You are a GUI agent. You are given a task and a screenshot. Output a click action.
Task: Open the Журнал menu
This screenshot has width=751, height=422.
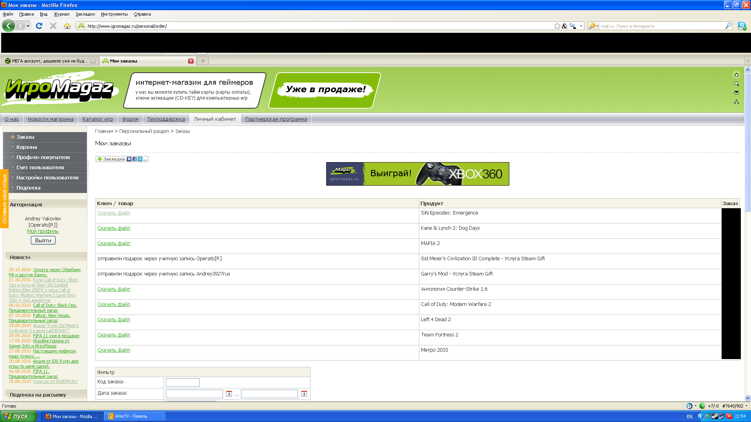[x=61, y=14]
